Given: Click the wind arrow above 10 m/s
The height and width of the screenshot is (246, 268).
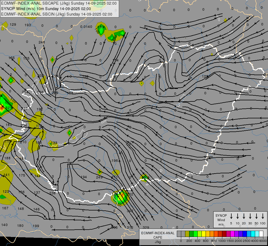Looking at the screenshot, I should pyautogui.click(x=237, y=216).
